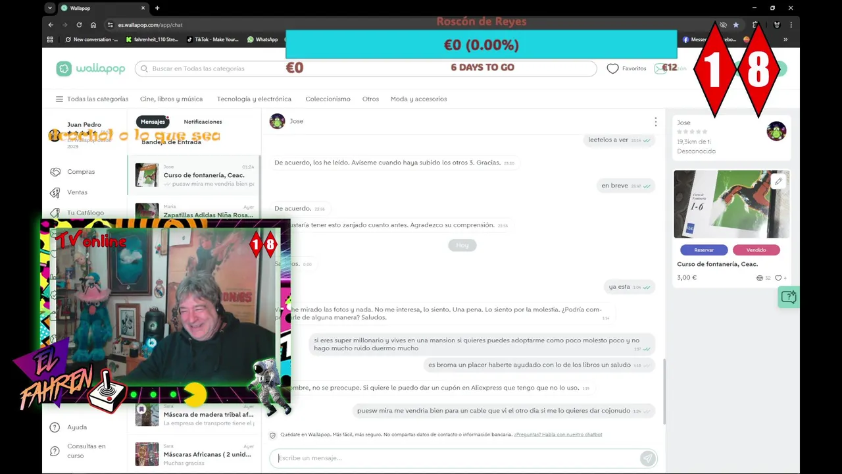Switch to Notificaciones tab
This screenshot has width=842, height=474.
pyautogui.click(x=203, y=122)
